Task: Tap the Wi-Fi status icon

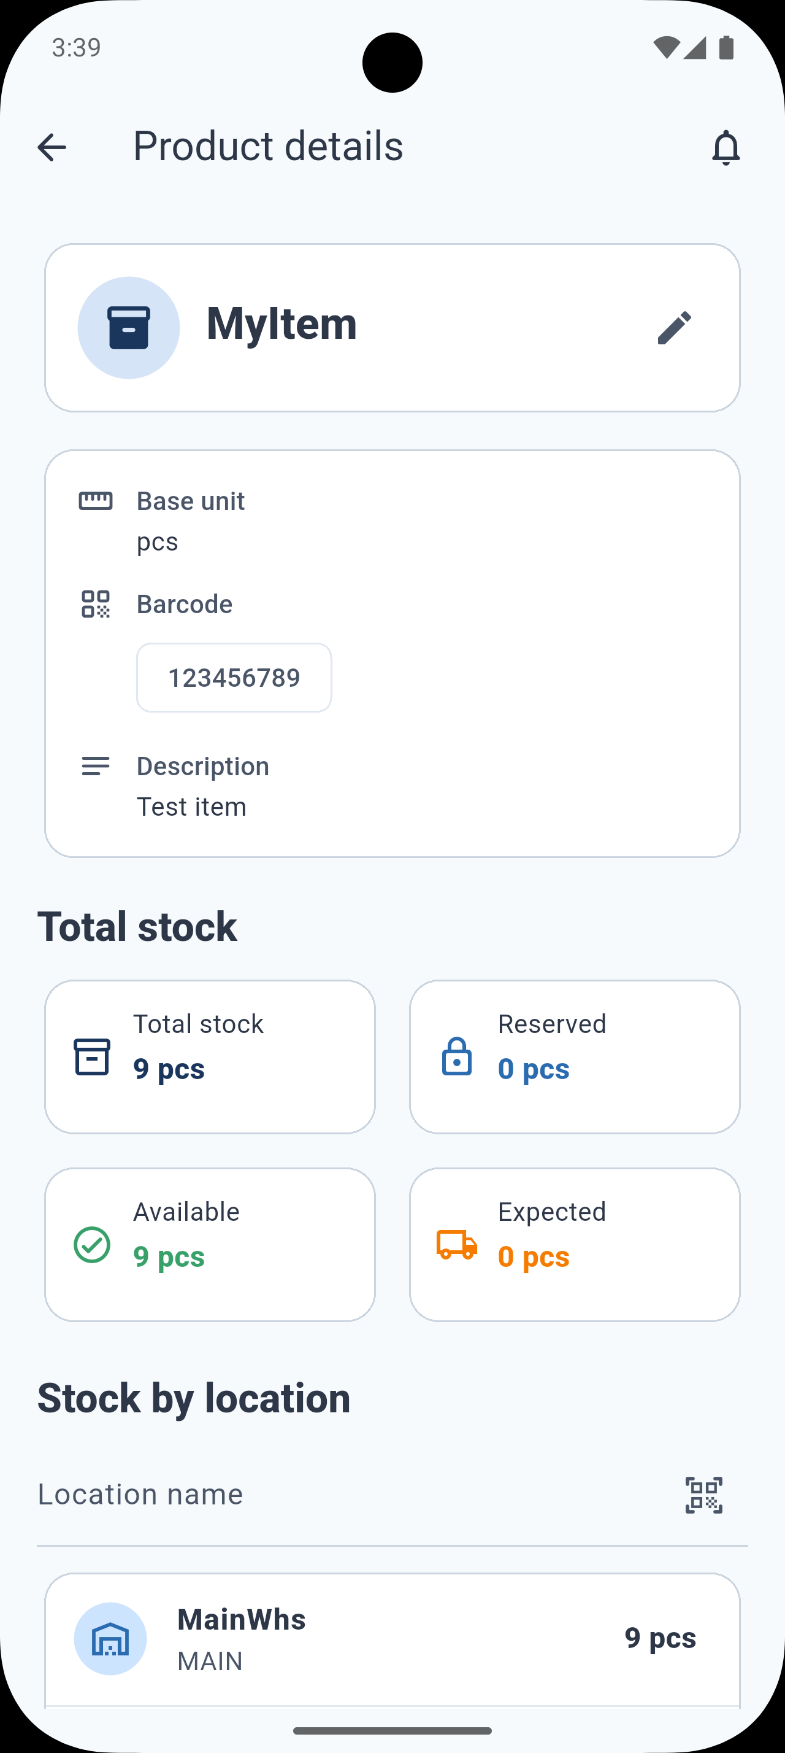Action: click(666, 48)
